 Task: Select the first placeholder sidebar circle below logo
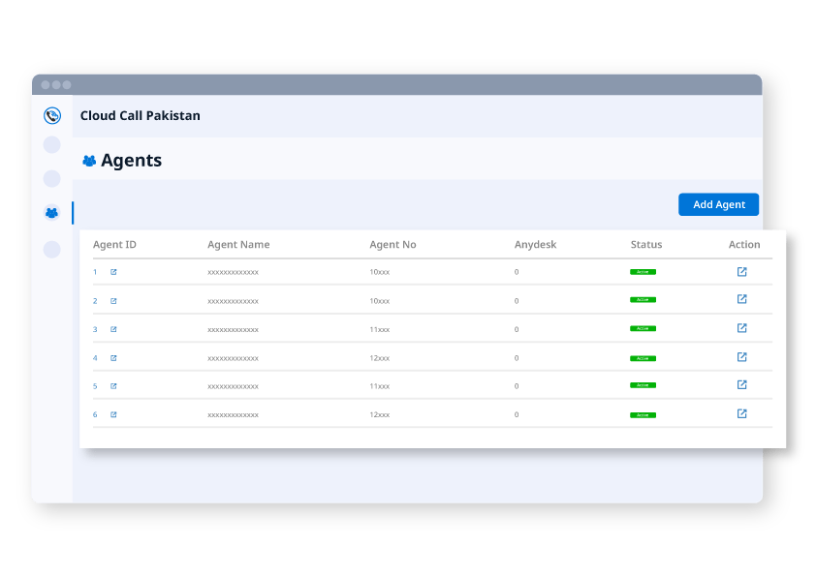[x=52, y=145]
